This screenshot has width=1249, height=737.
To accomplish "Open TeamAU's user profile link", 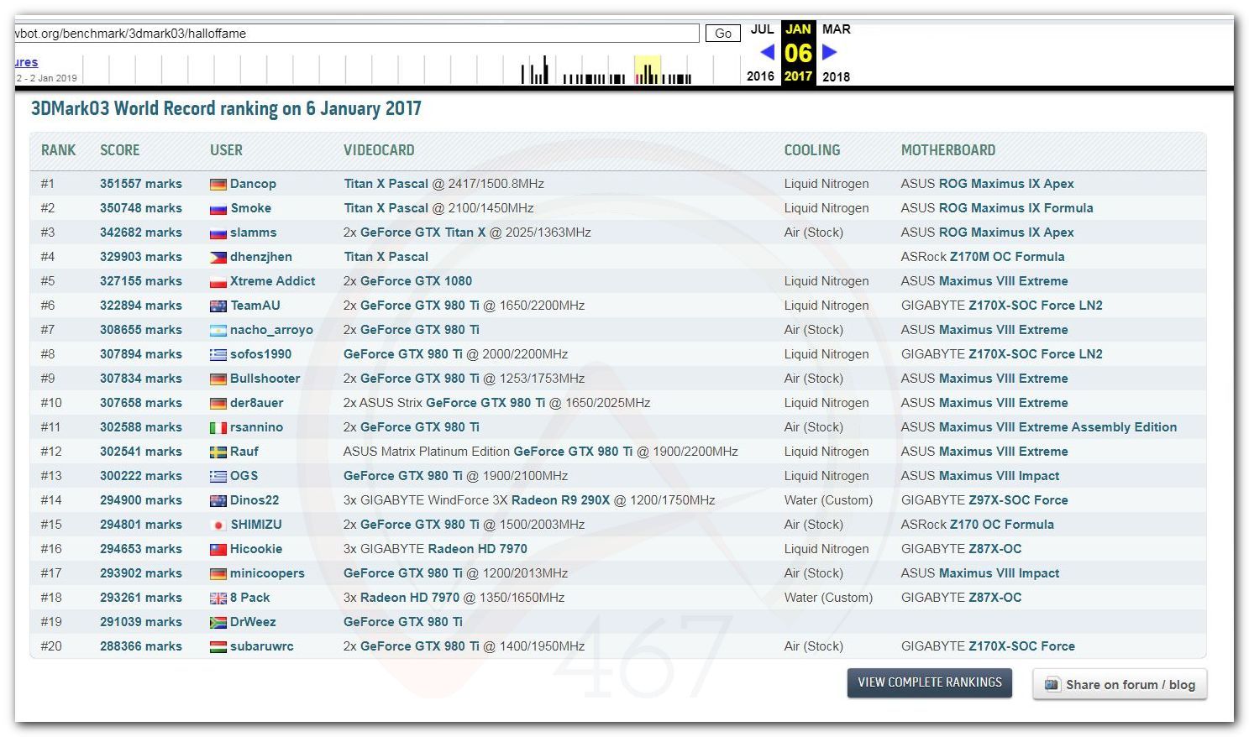I will tap(255, 306).
